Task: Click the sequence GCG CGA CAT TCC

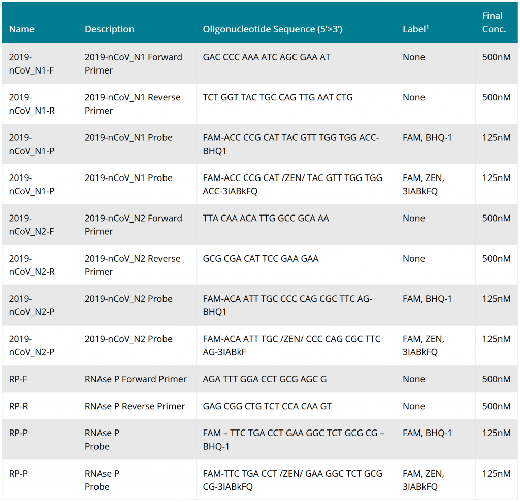Action: [261, 259]
